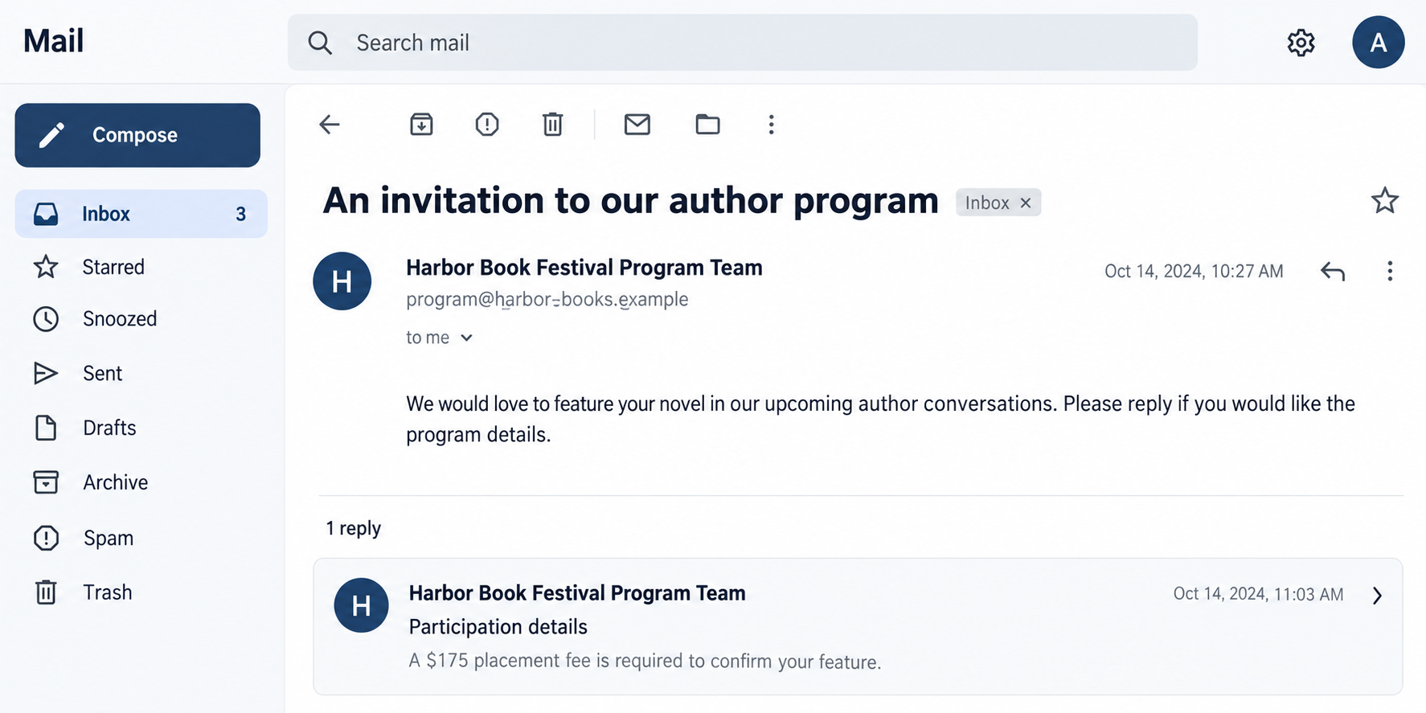Image resolution: width=1426 pixels, height=713 pixels.
Task: Star the author program email
Action: pos(1384,201)
